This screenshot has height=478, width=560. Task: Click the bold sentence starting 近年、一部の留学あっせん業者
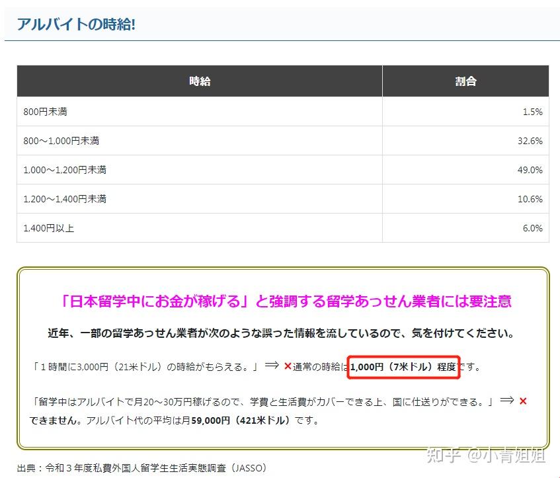tap(281, 333)
